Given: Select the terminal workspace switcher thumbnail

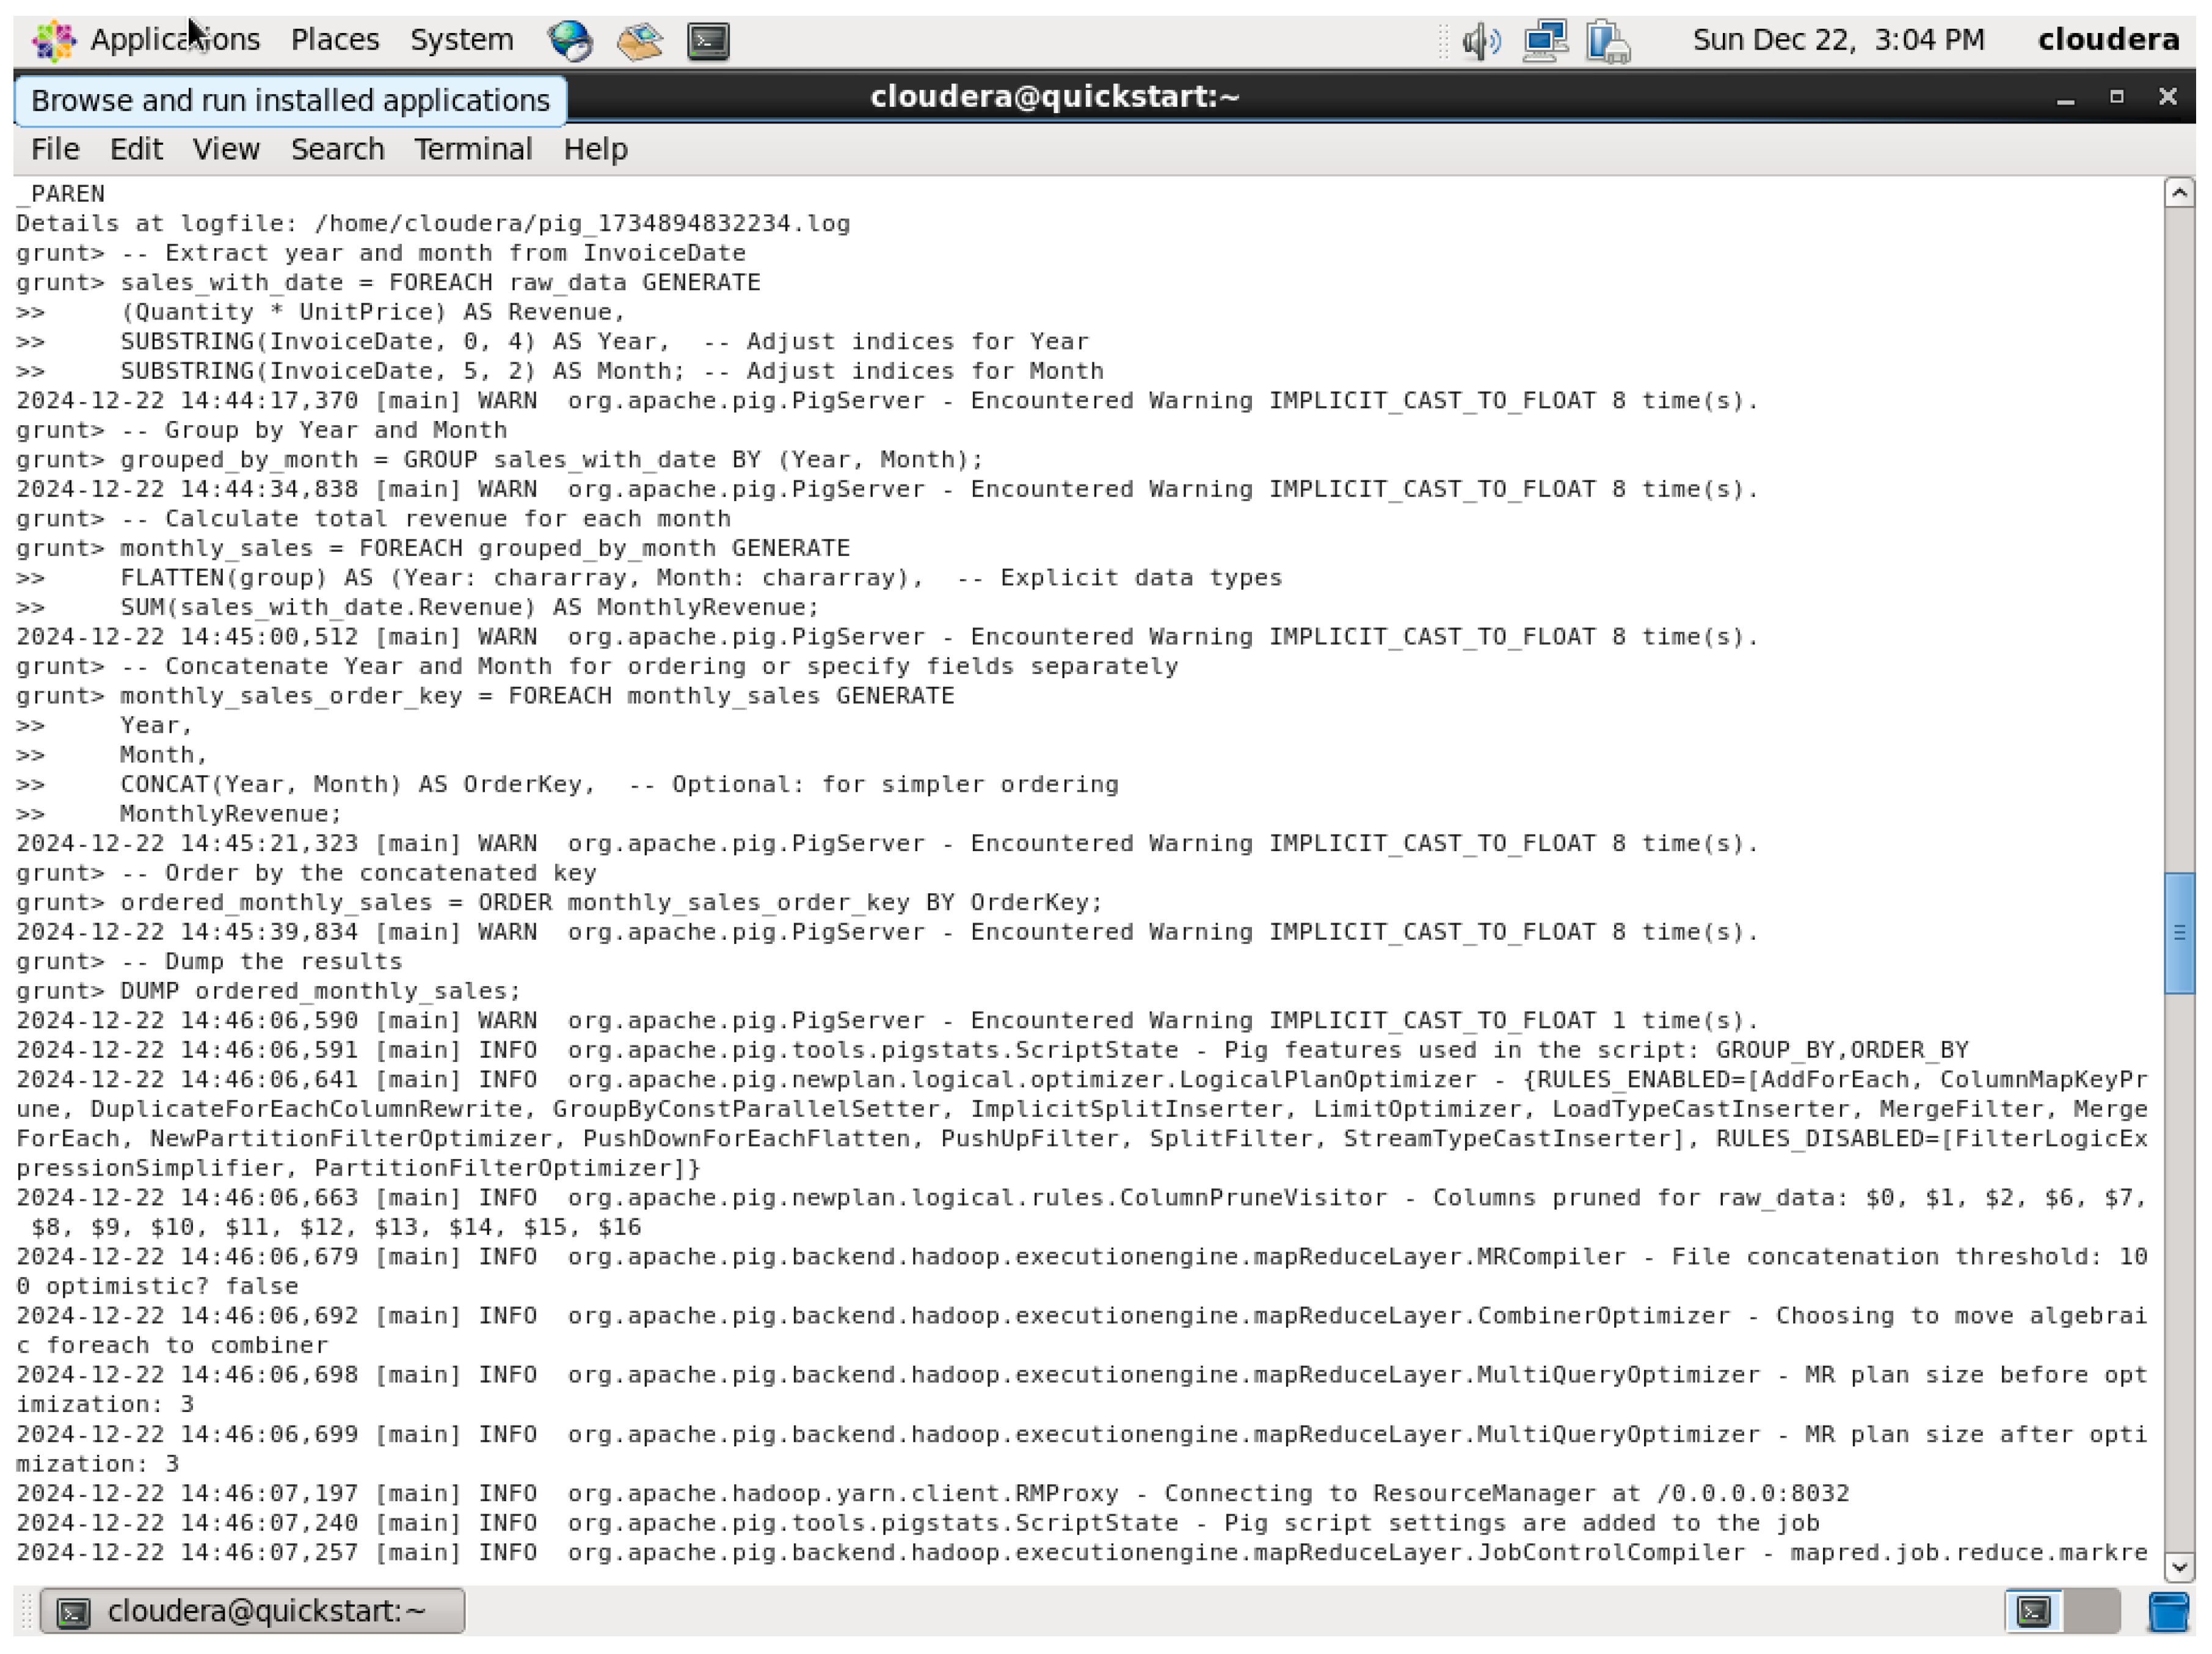Looking at the screenshot, I should point(2033,1611).
